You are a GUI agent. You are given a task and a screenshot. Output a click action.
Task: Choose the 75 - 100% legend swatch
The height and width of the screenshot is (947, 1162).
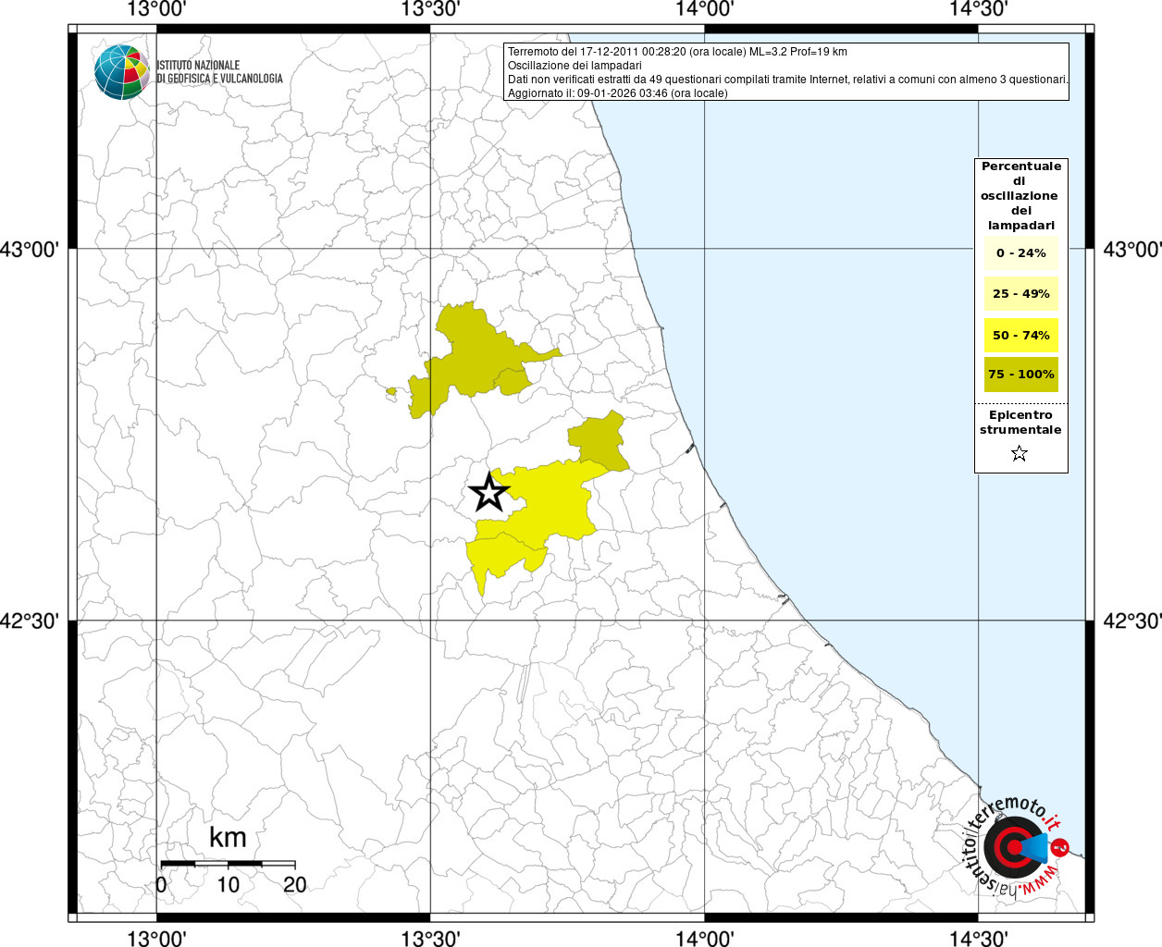[x=1020, y=375]
